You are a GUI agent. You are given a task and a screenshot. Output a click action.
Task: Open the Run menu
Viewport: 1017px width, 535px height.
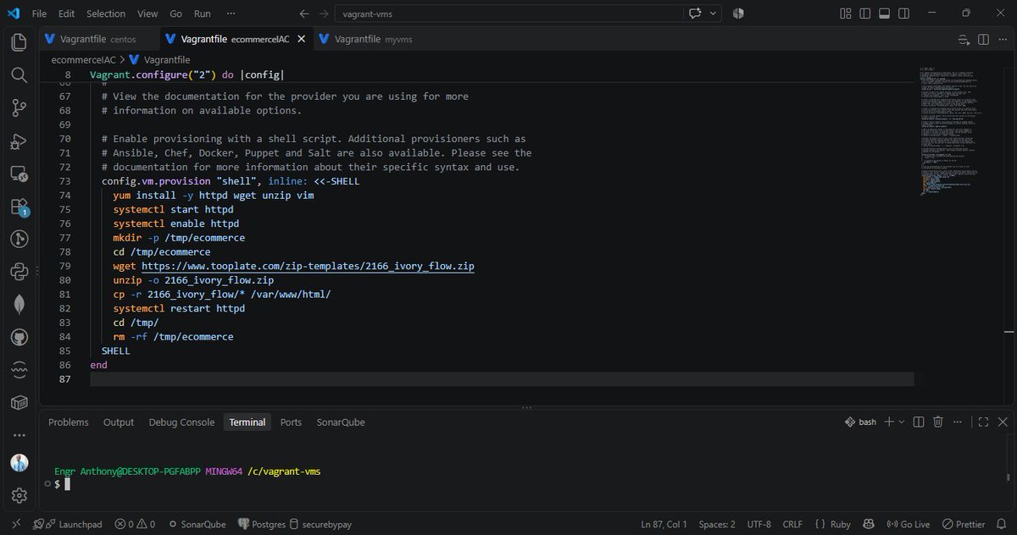[x=203, y=14]
